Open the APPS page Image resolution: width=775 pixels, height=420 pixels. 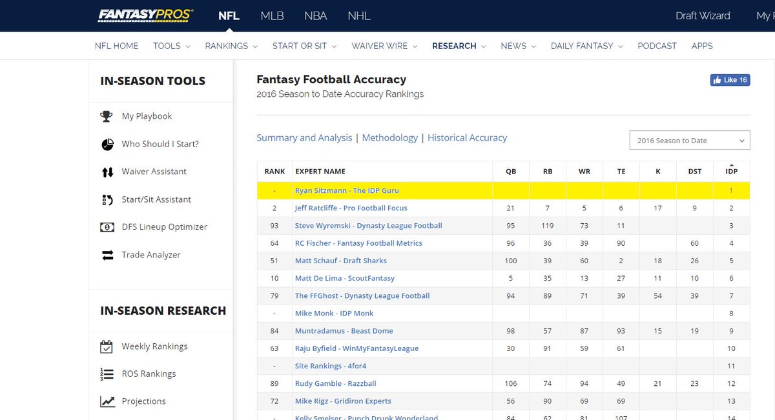click(x=702, y=46)
